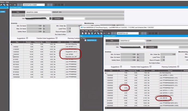Click the Undo arrow in front window toolbar
Image resolution: width=188 pixels, height=111 pixels.
pos(104,33)
